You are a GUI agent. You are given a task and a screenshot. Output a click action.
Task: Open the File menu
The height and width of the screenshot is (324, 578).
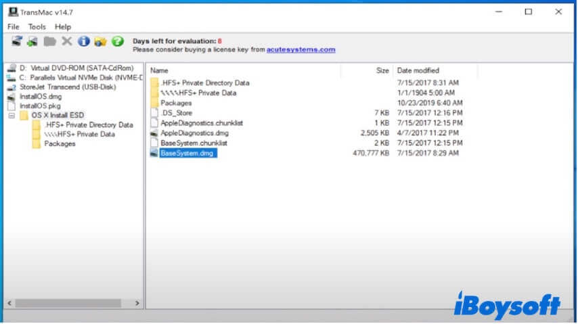[14, 26]
